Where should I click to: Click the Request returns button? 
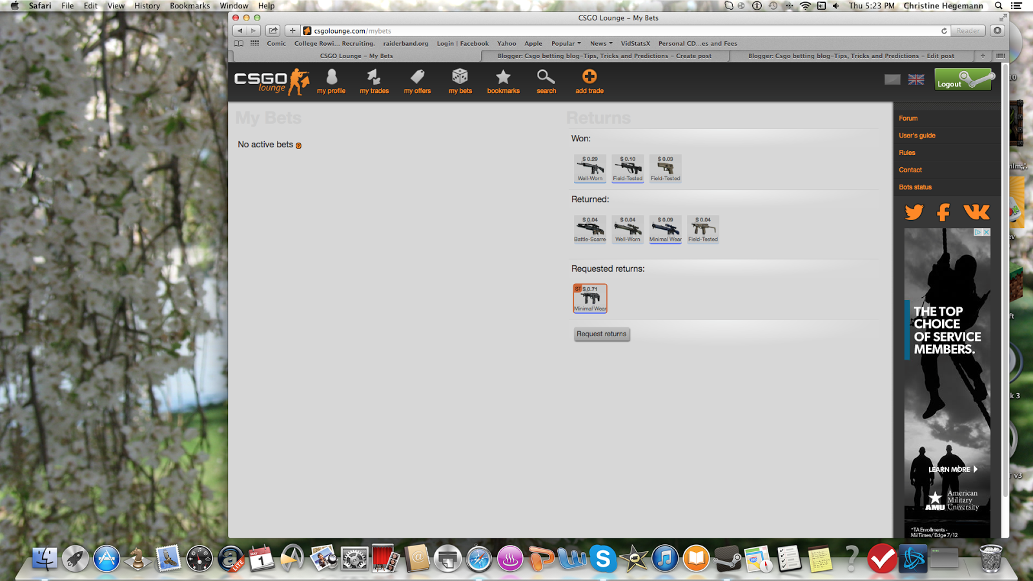coord(602,334)
